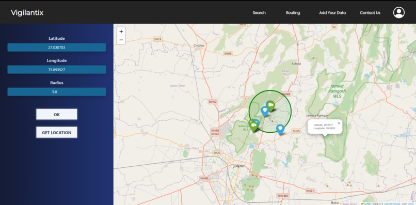Click the NH21 road shield on map
This screenshot has height=205, width=416.
coord(310,191)
